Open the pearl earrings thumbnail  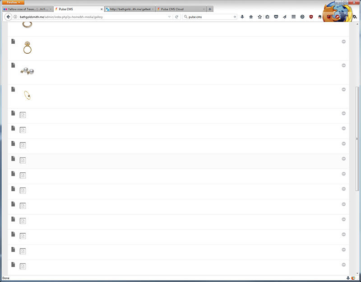(x=27, y=71)
